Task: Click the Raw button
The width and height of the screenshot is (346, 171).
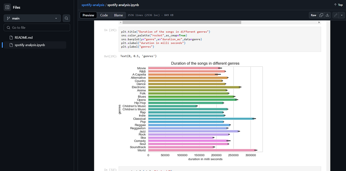Action: [313, 15]
